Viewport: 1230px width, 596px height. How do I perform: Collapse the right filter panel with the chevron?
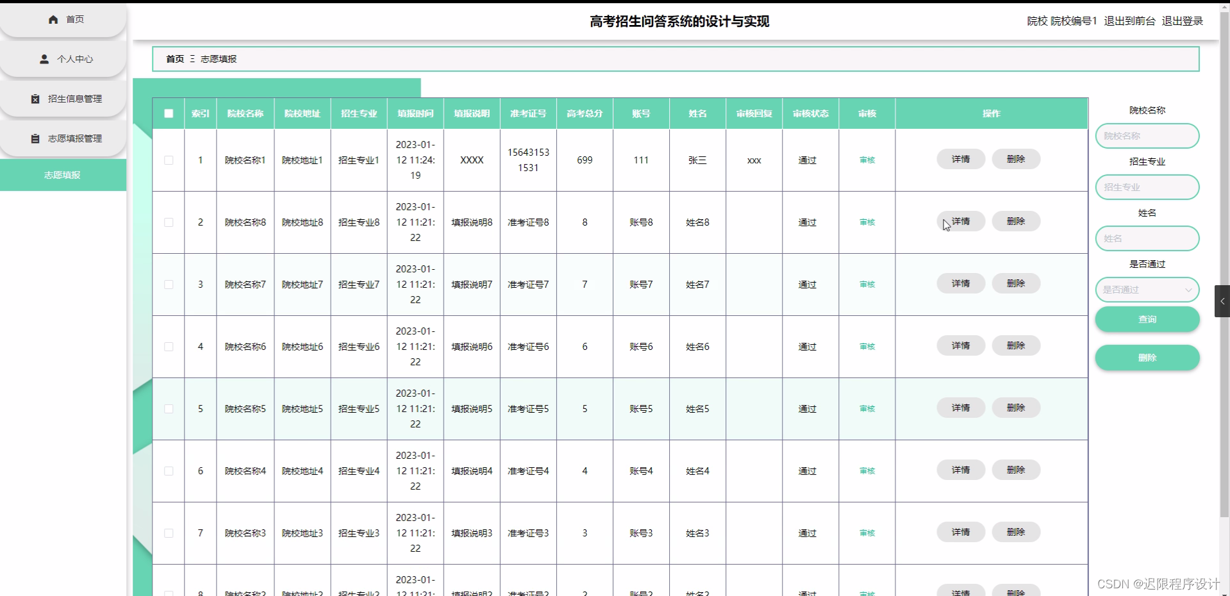[1222, 301]
